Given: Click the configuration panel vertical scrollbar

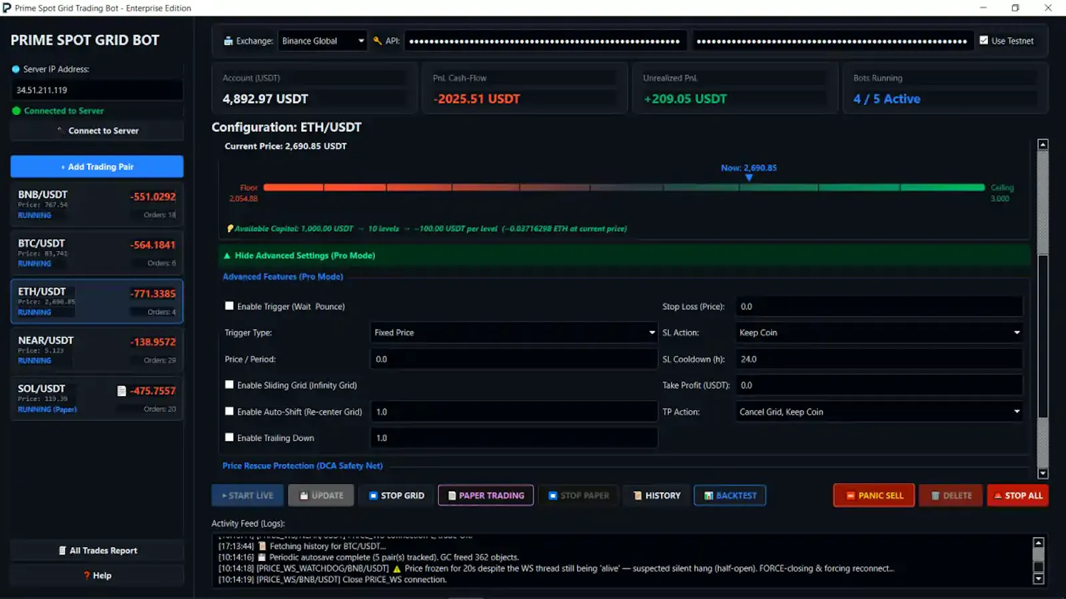Looking at the screenshot, I should coord(1043,309).
